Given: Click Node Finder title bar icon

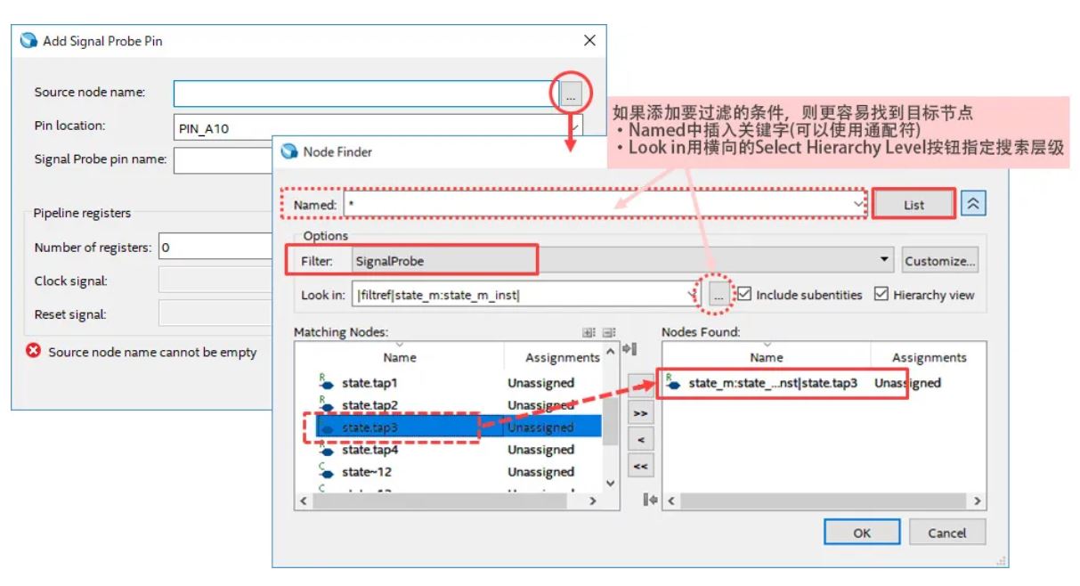Looking at the screenshot, I should pyautogui.click(x=288, y=151).
